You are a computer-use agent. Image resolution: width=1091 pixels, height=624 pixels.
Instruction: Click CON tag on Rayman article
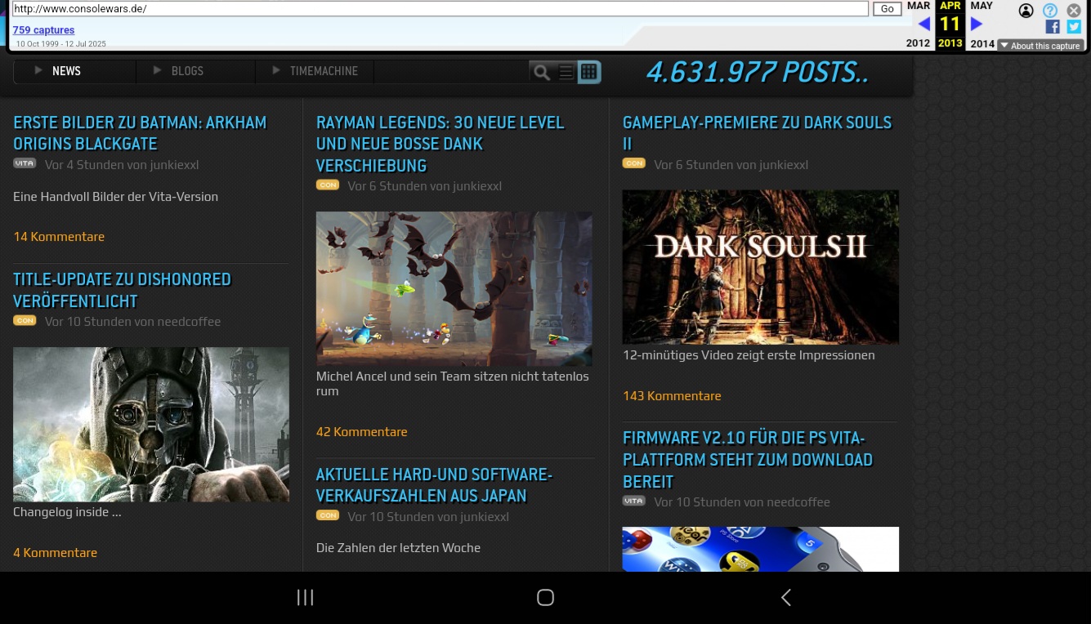(x=328, y=185)
